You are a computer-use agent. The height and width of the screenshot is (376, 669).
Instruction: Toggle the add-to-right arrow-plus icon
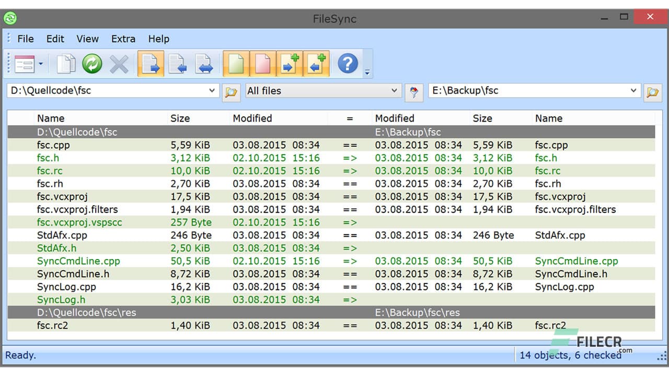coord(290,63)
